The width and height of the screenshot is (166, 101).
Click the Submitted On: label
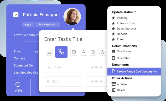[x=24, y=66]
